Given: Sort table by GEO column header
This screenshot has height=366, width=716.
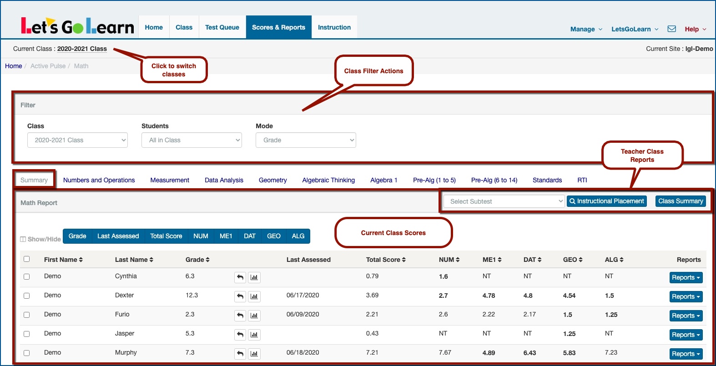Looking at the screenshot, I should [x=573, y=260].
